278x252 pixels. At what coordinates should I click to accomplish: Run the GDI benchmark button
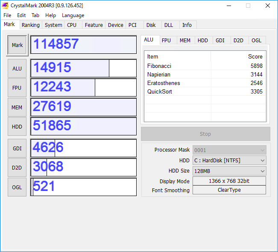click(17, 148)
